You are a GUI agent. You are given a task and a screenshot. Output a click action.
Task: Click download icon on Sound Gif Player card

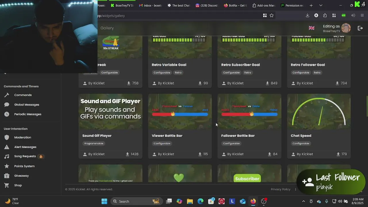127,154
